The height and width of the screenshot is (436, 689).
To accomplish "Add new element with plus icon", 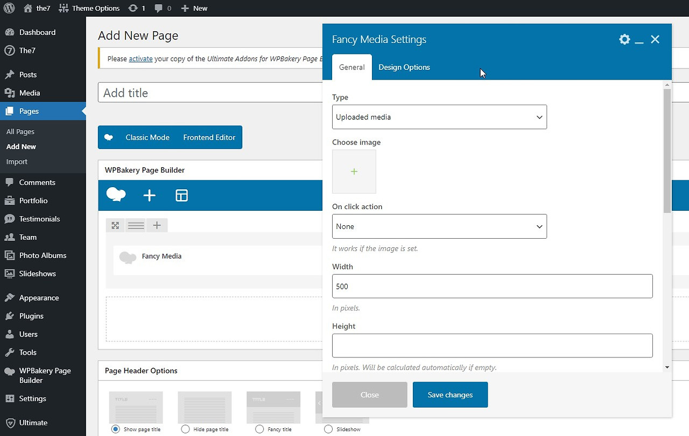I will point(149,196).
